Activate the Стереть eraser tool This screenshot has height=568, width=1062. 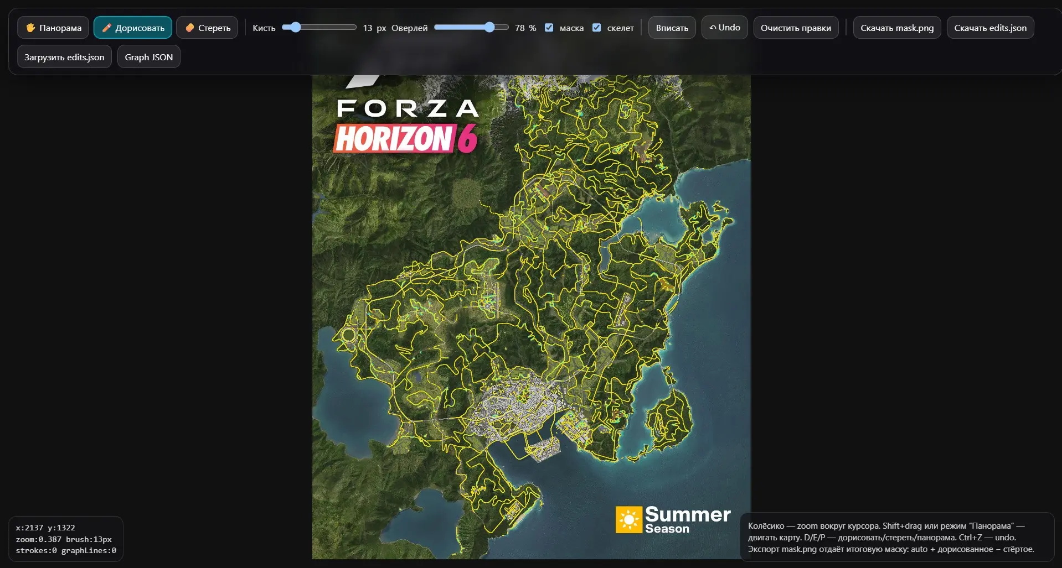[207, 28]
